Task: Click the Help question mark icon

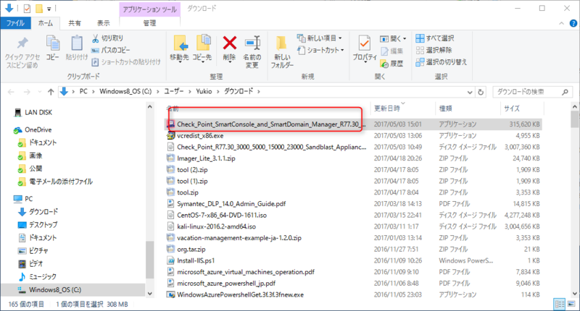Action: (x=573, y=23)
